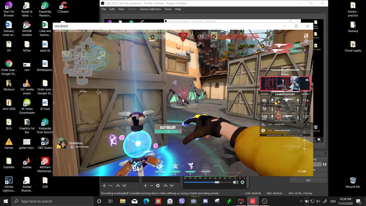Open the Tools menu in OBS

[168, 9]
